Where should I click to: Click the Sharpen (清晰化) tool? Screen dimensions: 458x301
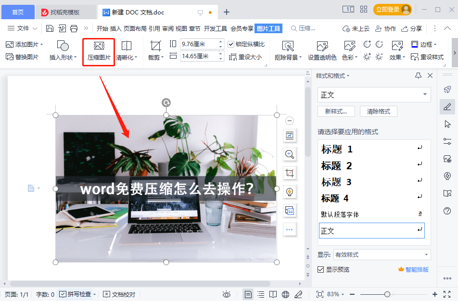[x=127, y=50]
